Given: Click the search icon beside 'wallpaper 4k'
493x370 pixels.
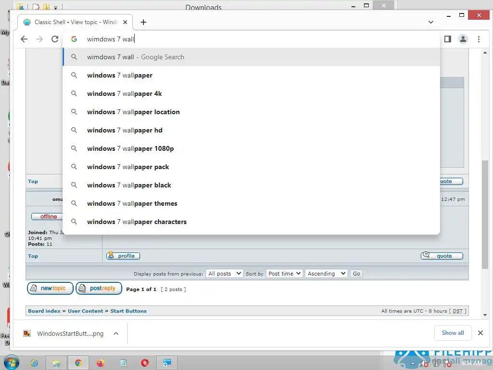Looking at the screenshot, I should [74, 93].
